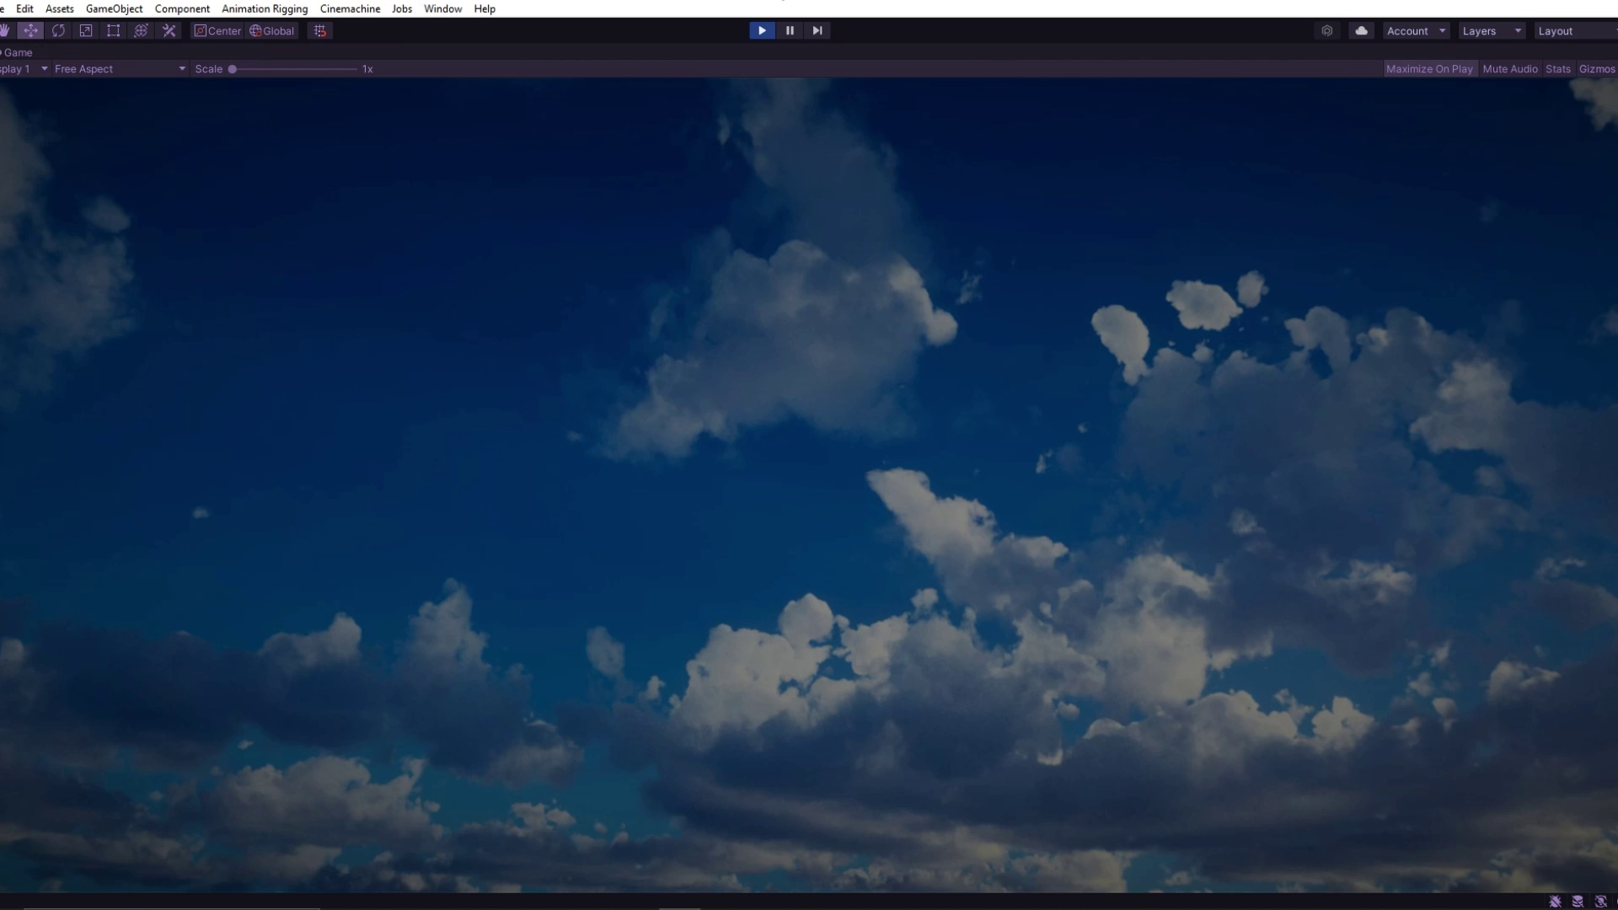Viewport: 1618px width, 910px height.
Task: Toggle Mute Audio in Game view
Action: [x=1510, y=69]
